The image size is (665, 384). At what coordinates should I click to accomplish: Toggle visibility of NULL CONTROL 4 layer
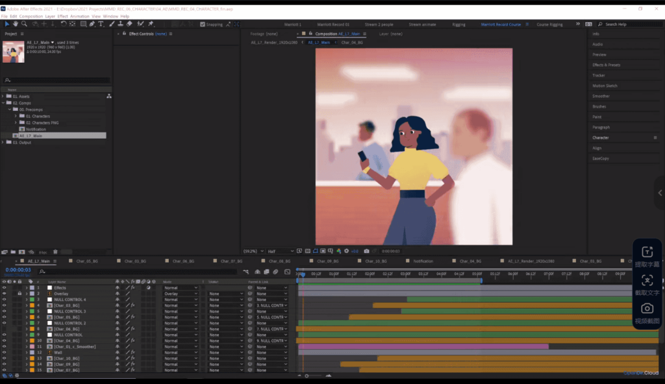pos(5,300)
